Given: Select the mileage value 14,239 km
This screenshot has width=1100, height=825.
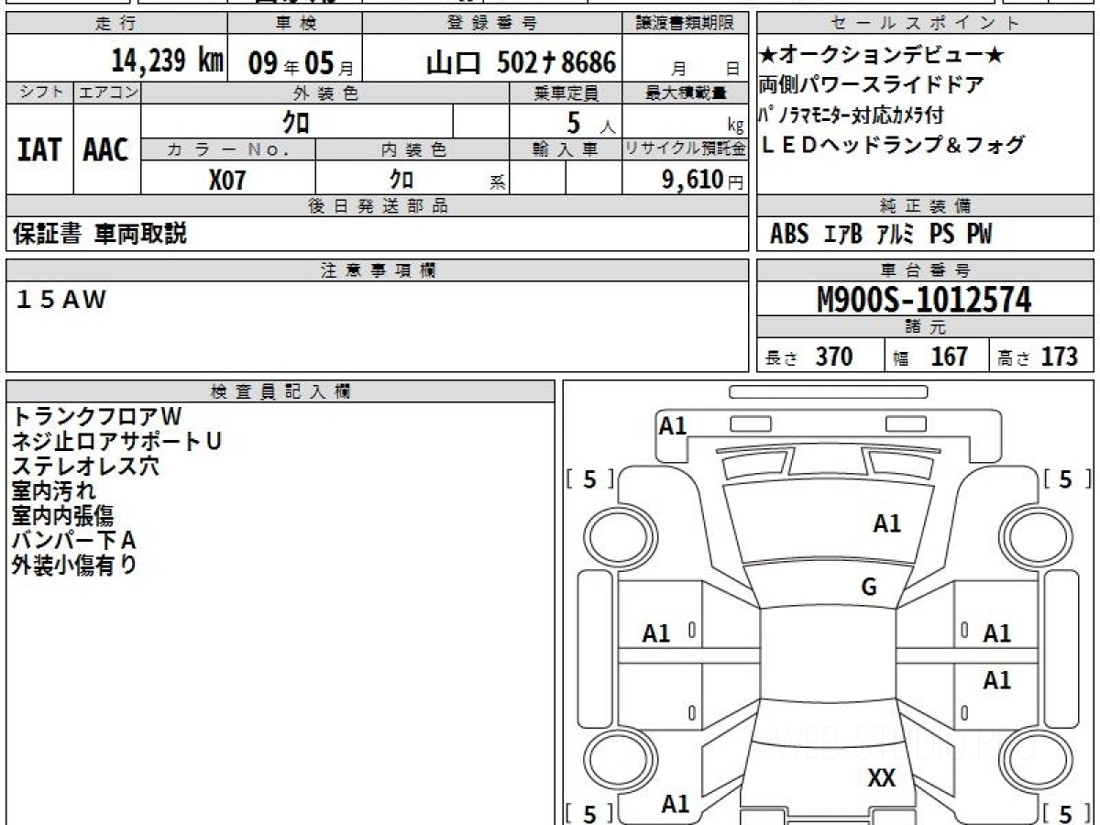Looking at the screenshot, I should tap(168, 61).
